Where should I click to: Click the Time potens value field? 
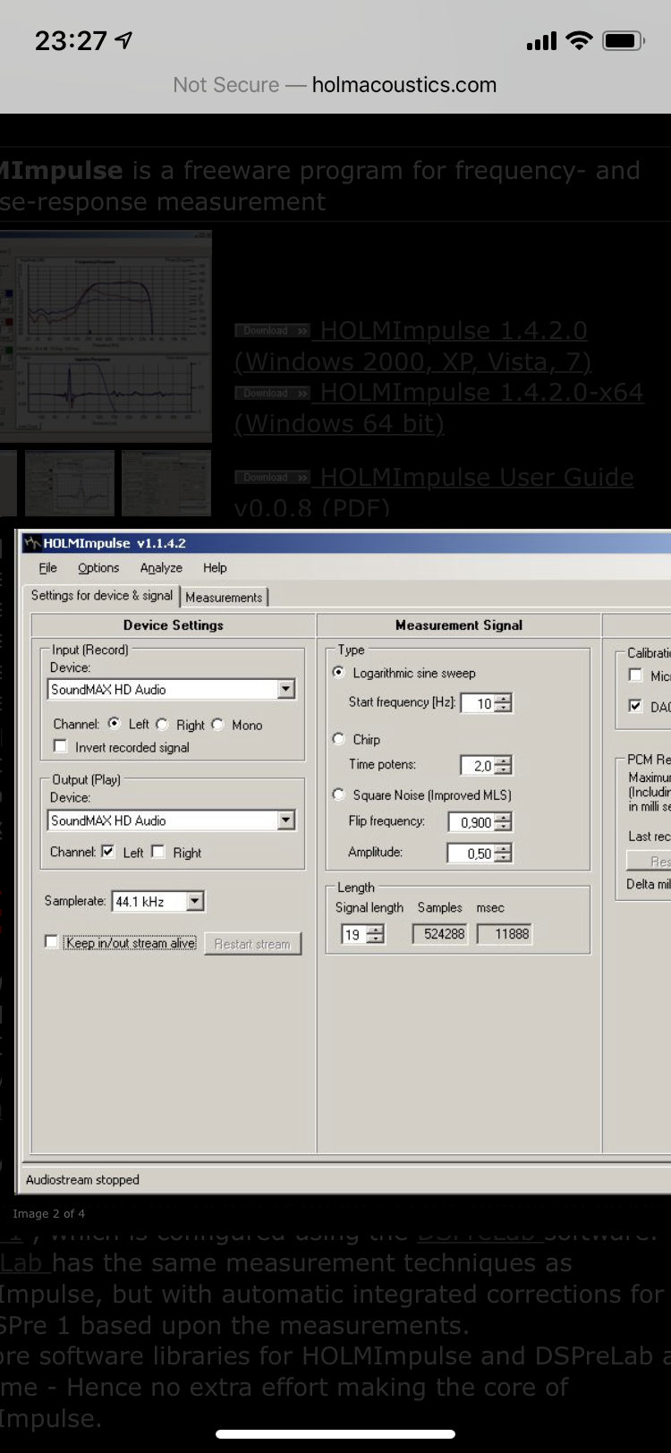click(x=478, y=765)
